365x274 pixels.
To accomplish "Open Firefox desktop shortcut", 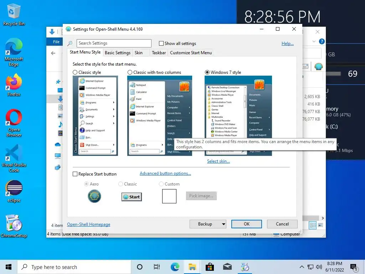I will (14, 85).
